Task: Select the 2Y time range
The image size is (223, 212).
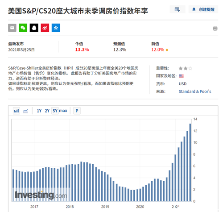Action: pyautogui.click(x=47, y=111)
